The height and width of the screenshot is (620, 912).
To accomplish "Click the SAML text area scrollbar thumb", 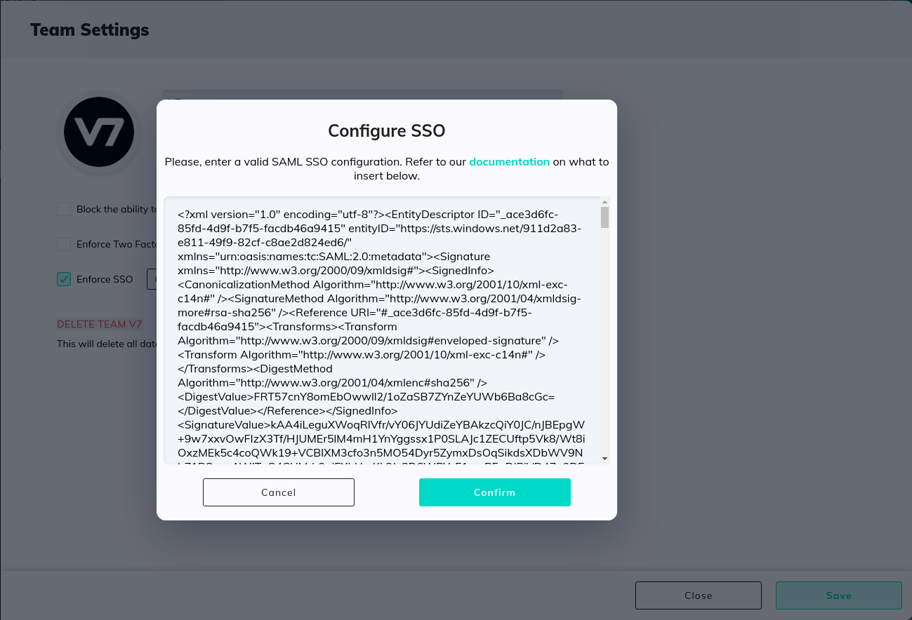I will (604, 217).
